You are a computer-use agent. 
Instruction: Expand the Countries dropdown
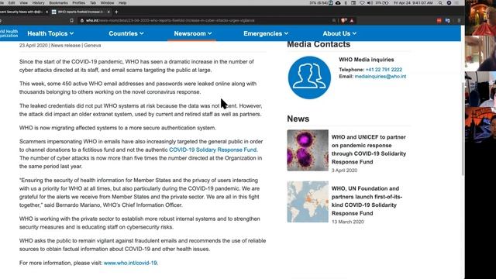pos(126,33)
